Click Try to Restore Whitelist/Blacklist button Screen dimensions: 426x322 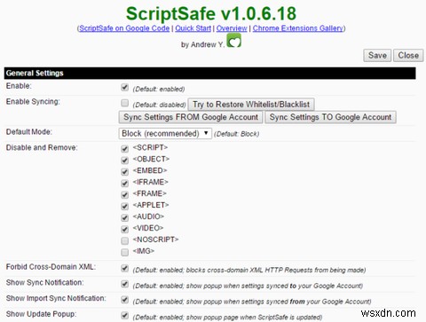[251, 105]
